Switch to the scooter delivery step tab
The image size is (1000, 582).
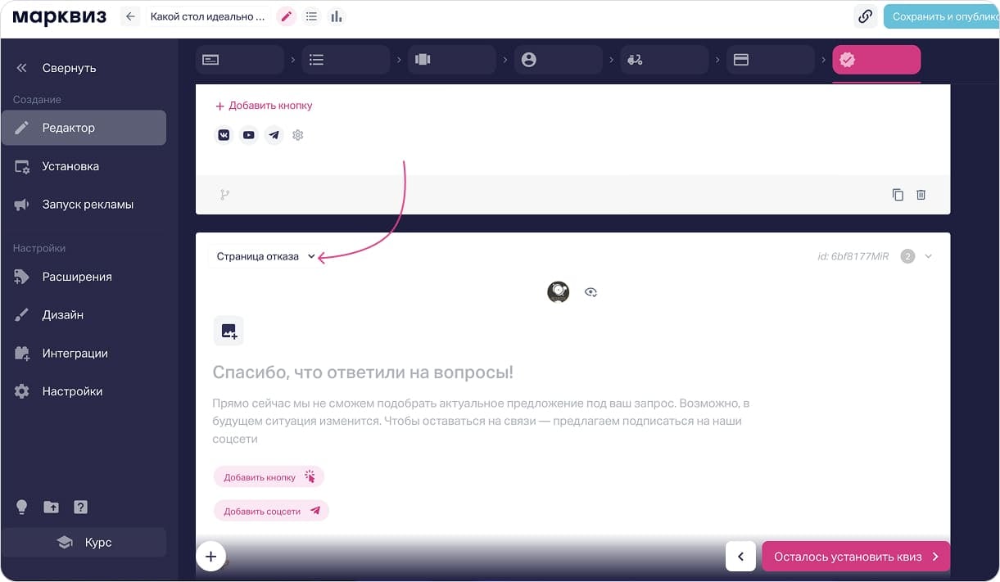pyautogui.click(x=664, y=60)
